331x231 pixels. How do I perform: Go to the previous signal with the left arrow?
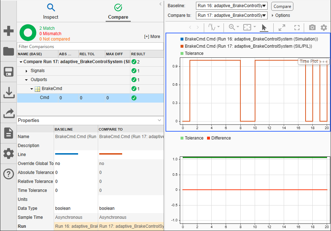(x=190, y=27)
